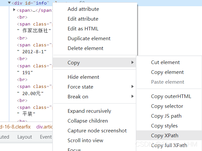Select Copy styles option

[x=164, y=126]
